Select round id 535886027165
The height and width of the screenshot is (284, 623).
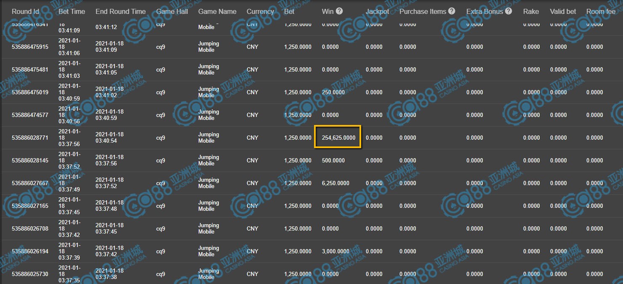point(30,206)
